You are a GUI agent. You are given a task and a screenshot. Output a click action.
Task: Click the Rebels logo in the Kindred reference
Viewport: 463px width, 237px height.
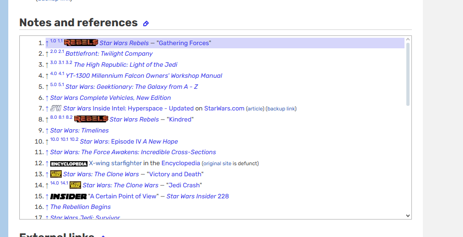pyautogui.click(x=91, y=119)
